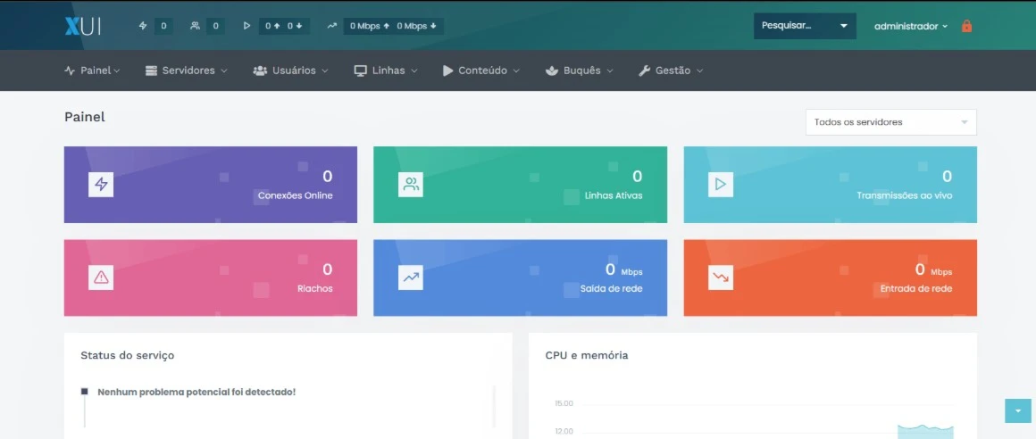
Task: Click the Status do serviço heading
Action: tap(128, 355)
